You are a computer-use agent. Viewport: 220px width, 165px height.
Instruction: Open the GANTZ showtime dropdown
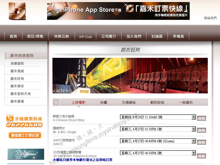tap(194, 141)
